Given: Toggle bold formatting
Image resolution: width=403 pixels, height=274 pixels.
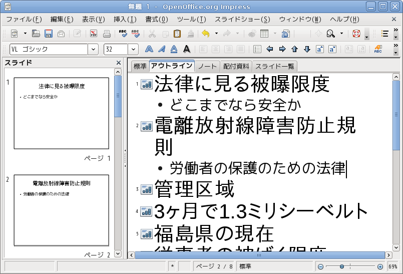Looking at the screenshot, I should pyautogui.click(x=149, y=49).
